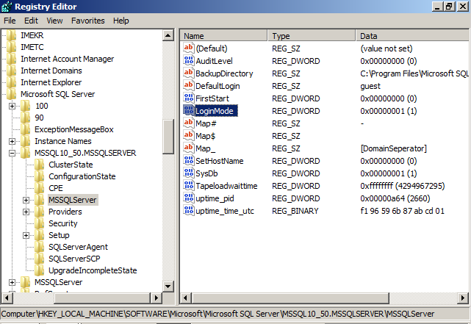Viewport: 471px width, 324px height.
Task: Click the values pane horizontal scrollbar thumb
Action: click(290, 298)
